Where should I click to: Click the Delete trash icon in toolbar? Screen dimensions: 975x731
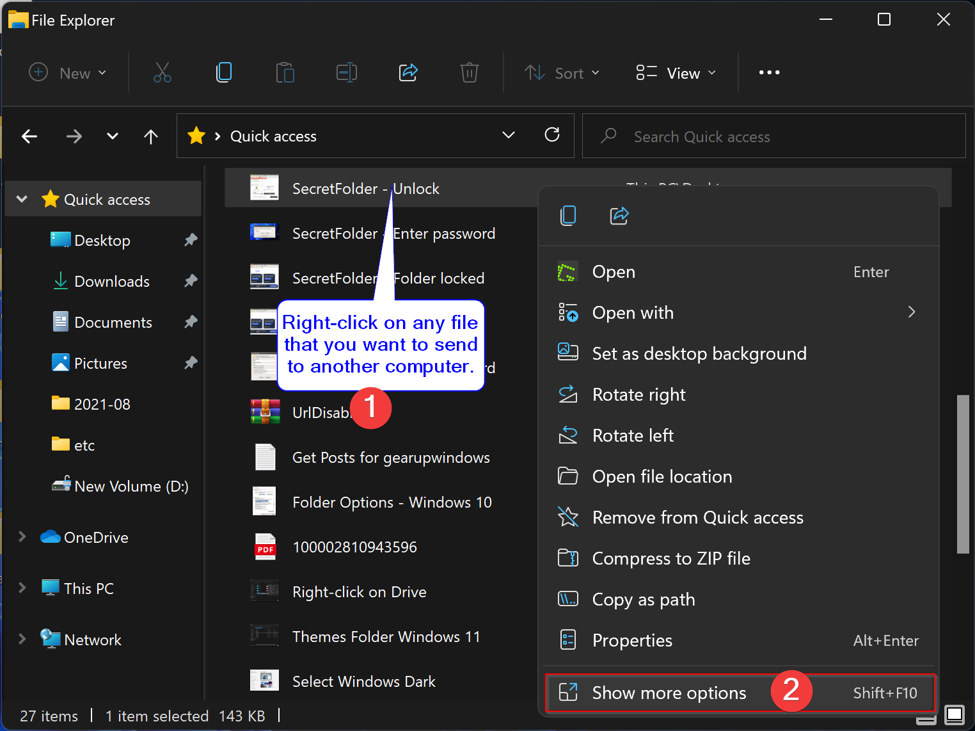click(x=470, y=72)
